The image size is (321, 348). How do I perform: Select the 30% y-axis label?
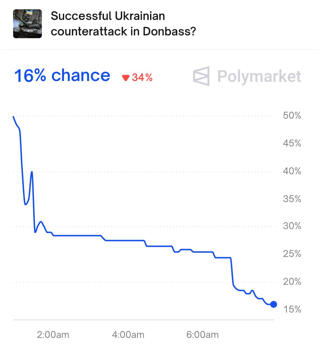tap(292, 226)
